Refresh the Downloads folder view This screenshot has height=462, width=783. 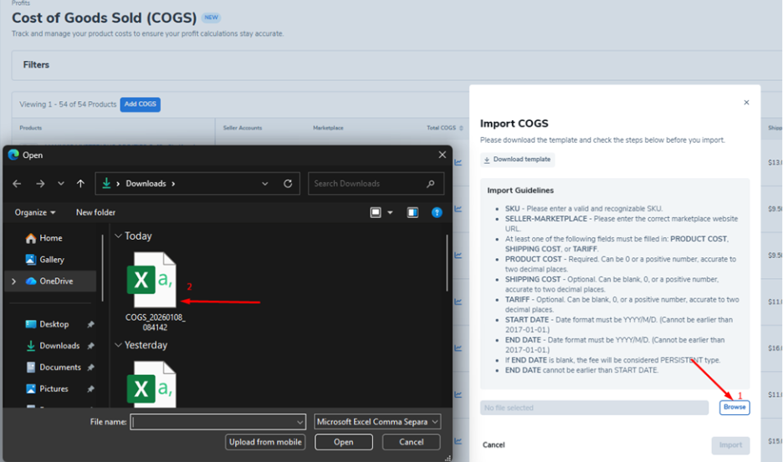[288, 184]
